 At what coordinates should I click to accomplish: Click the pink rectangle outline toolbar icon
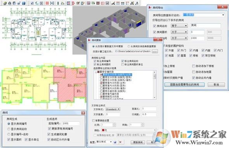click(103, 3)
